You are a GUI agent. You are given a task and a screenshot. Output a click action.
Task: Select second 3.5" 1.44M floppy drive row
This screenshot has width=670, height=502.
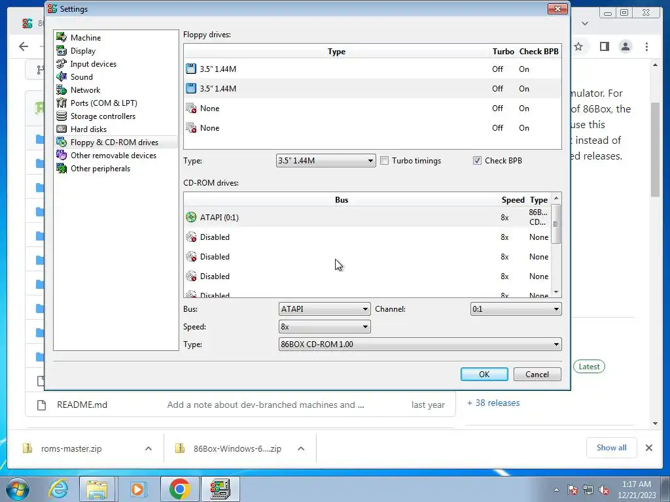(372, 89)
